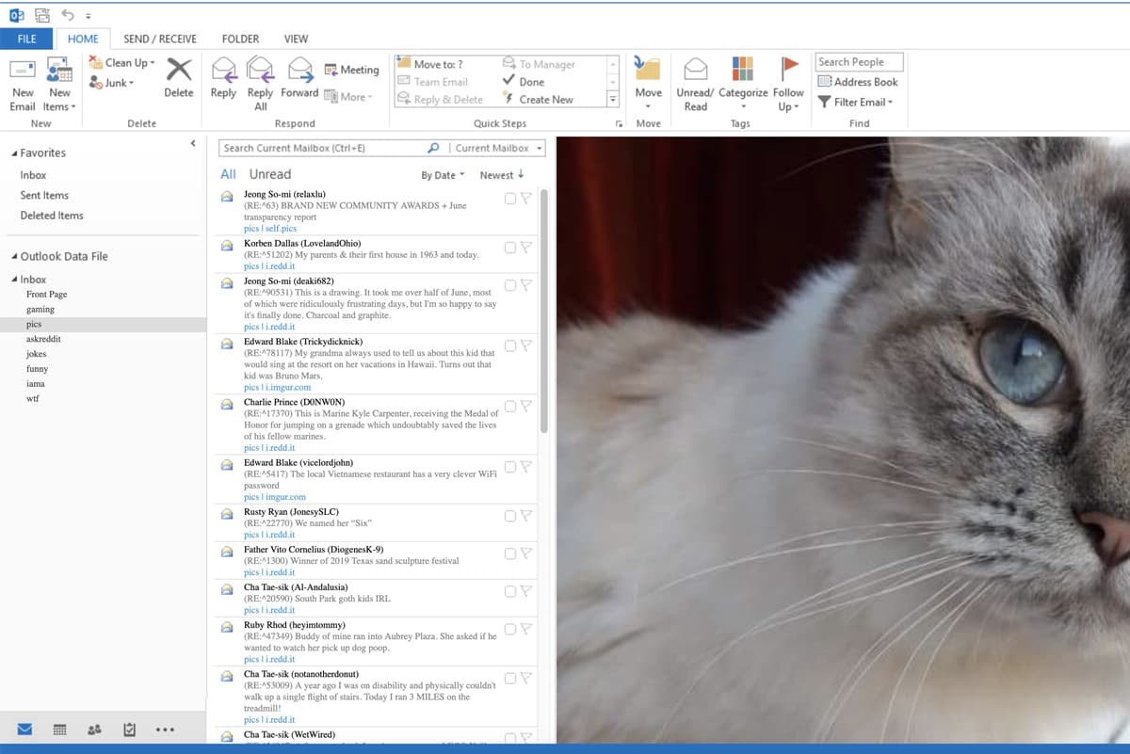The image size is (1130, 754).
Task: Click the Reply All icon
Action: point(260,71)
